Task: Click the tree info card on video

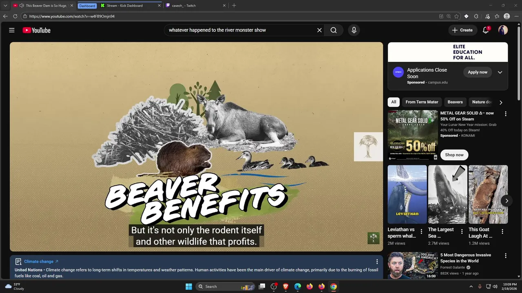Action: pyautogui.click(x=368, y=146)
